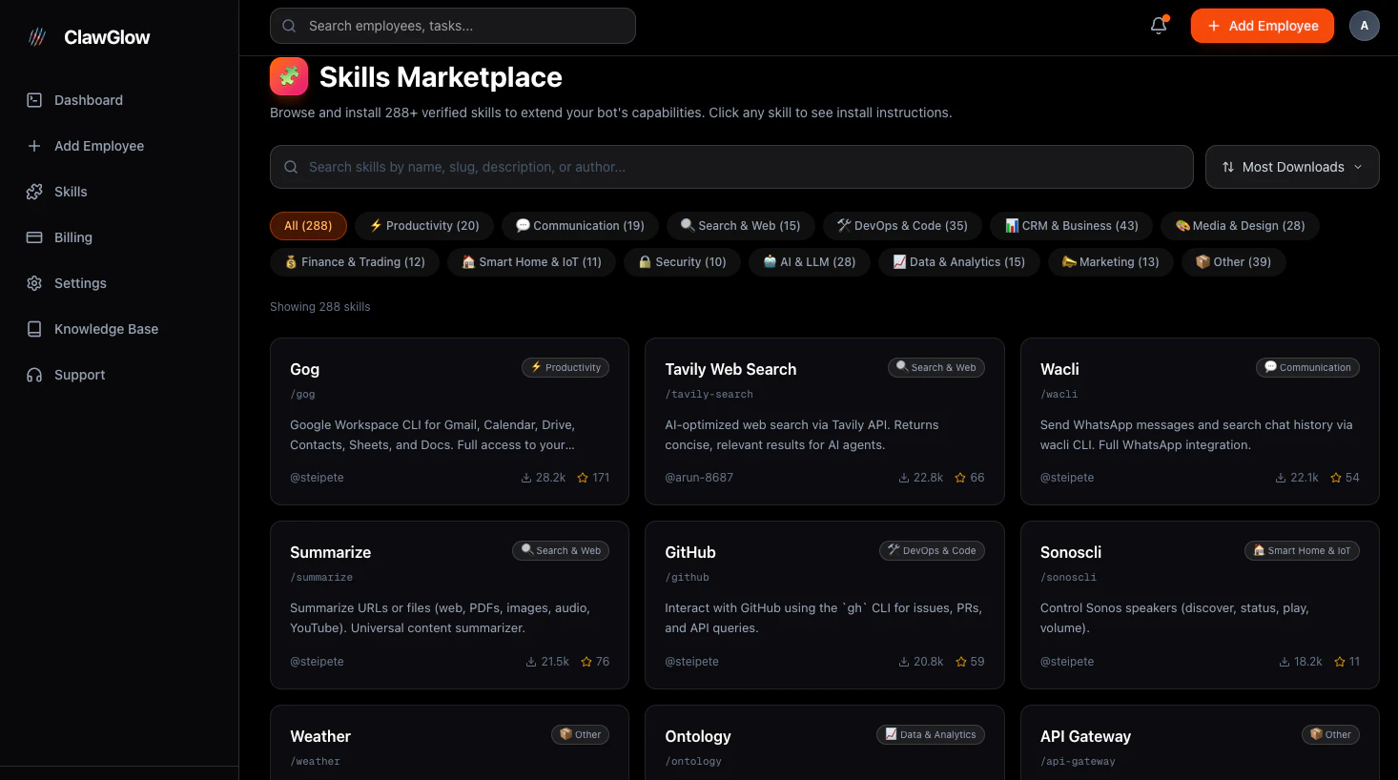This screenshot has width=1398, height=780.
Task: Open the Ontology skill card
Action: 824,742
